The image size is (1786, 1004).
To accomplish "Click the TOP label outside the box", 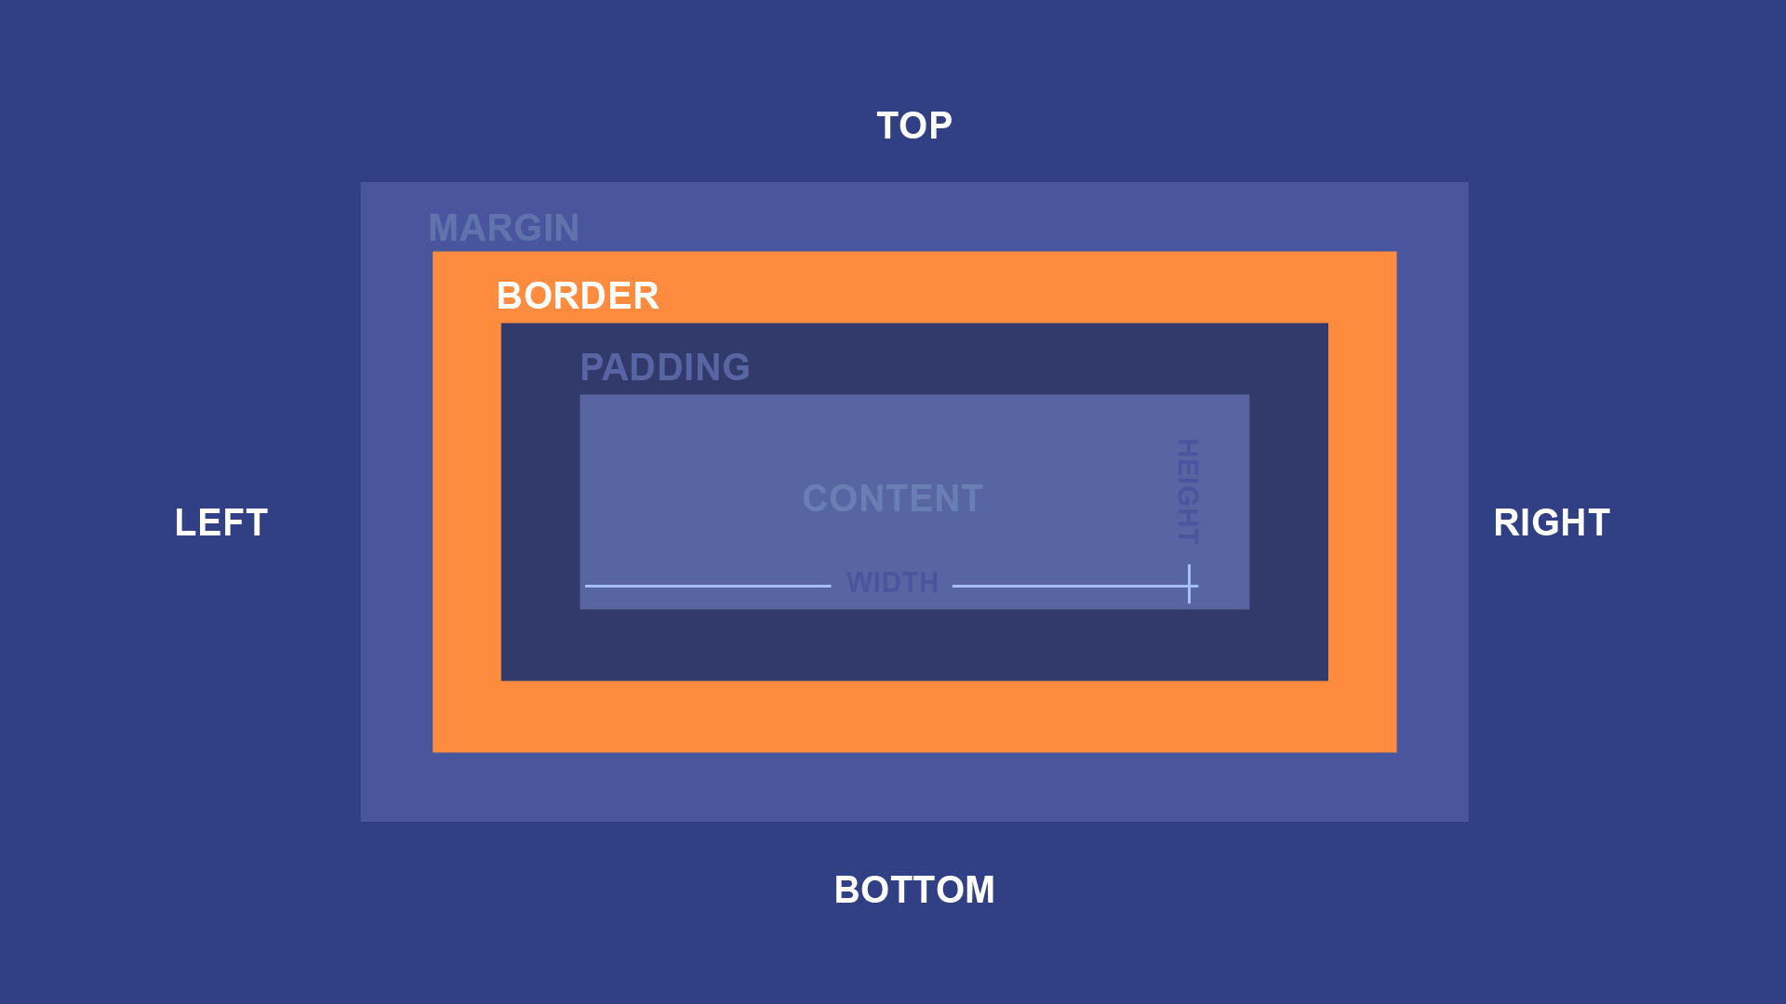I will click(913, 124).
